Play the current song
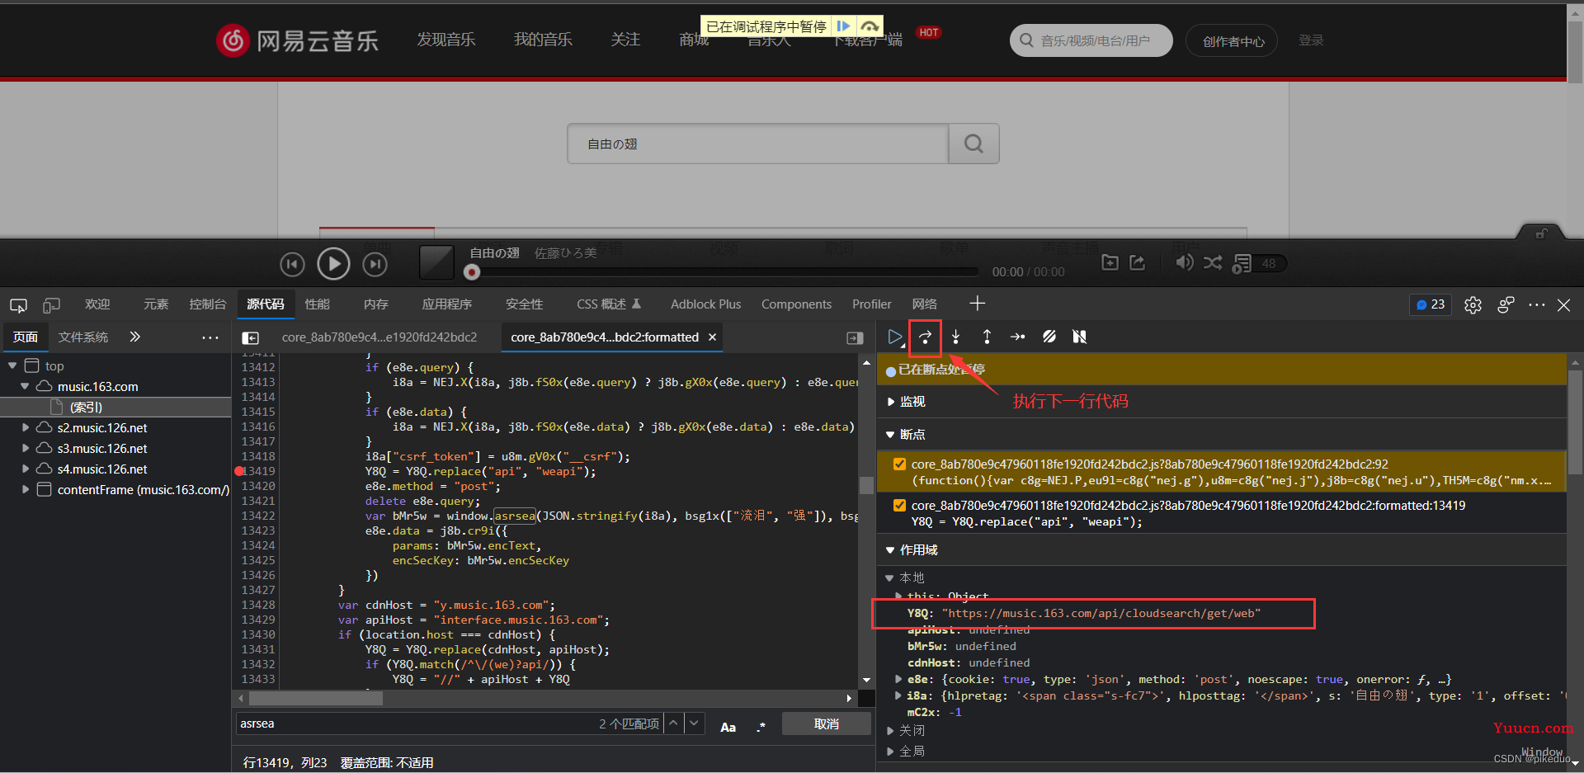 click(x=333, y=264)
